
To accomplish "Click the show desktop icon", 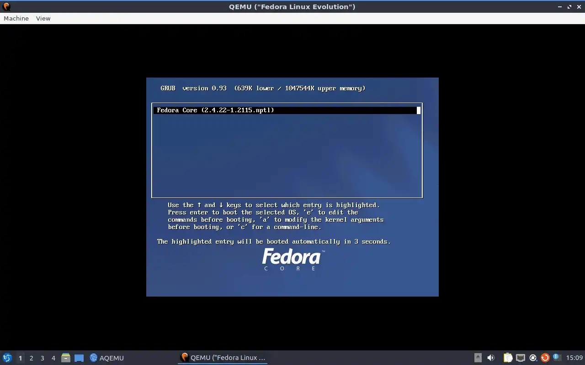I will (79, 358).
